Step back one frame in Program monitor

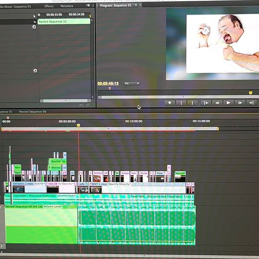217,103
